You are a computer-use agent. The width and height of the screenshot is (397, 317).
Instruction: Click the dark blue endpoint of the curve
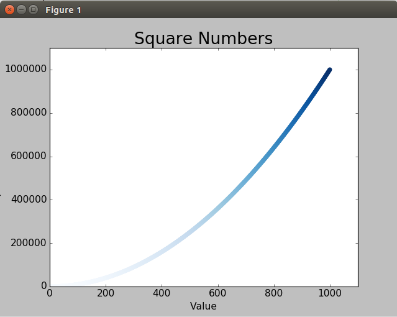pos(329,70)
